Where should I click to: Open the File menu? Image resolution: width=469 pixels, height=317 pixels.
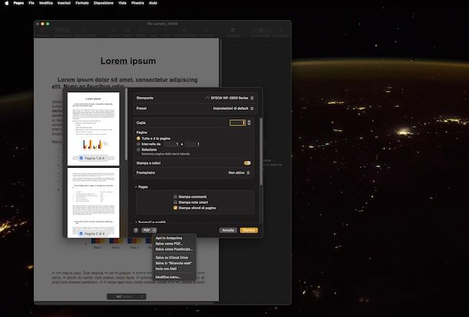32,3
